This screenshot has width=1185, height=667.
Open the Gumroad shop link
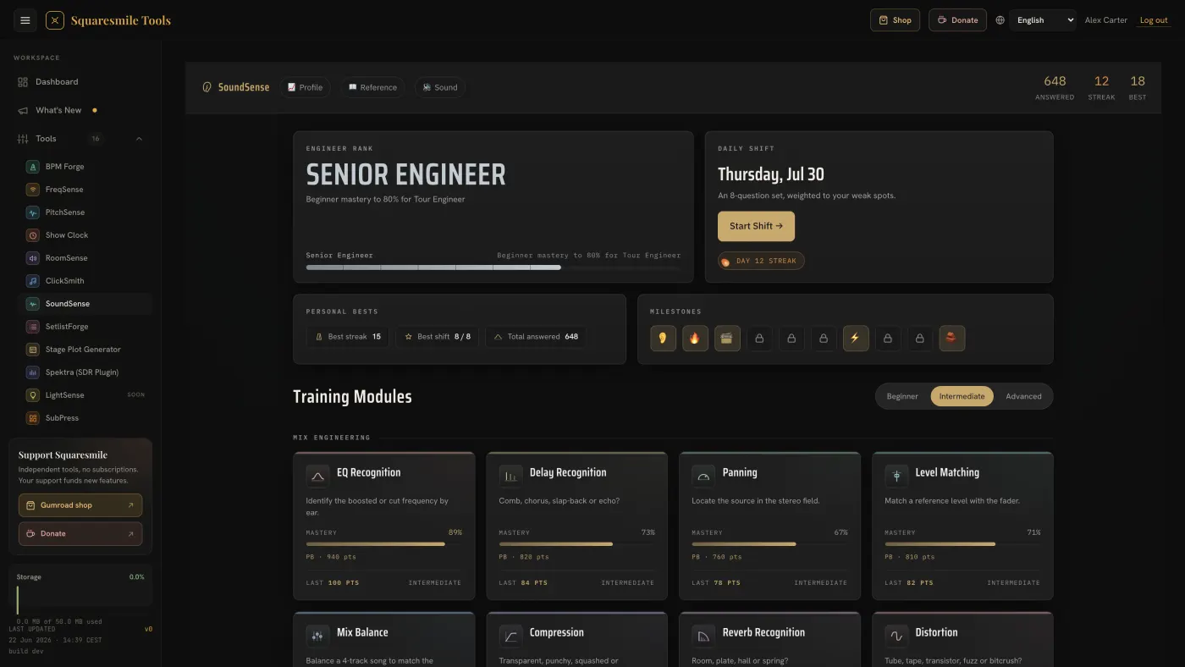pyautogui.click(x=80, y=505)
